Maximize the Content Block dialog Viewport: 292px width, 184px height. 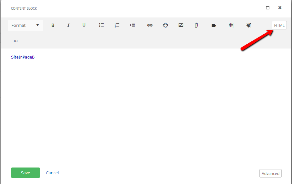267,8
